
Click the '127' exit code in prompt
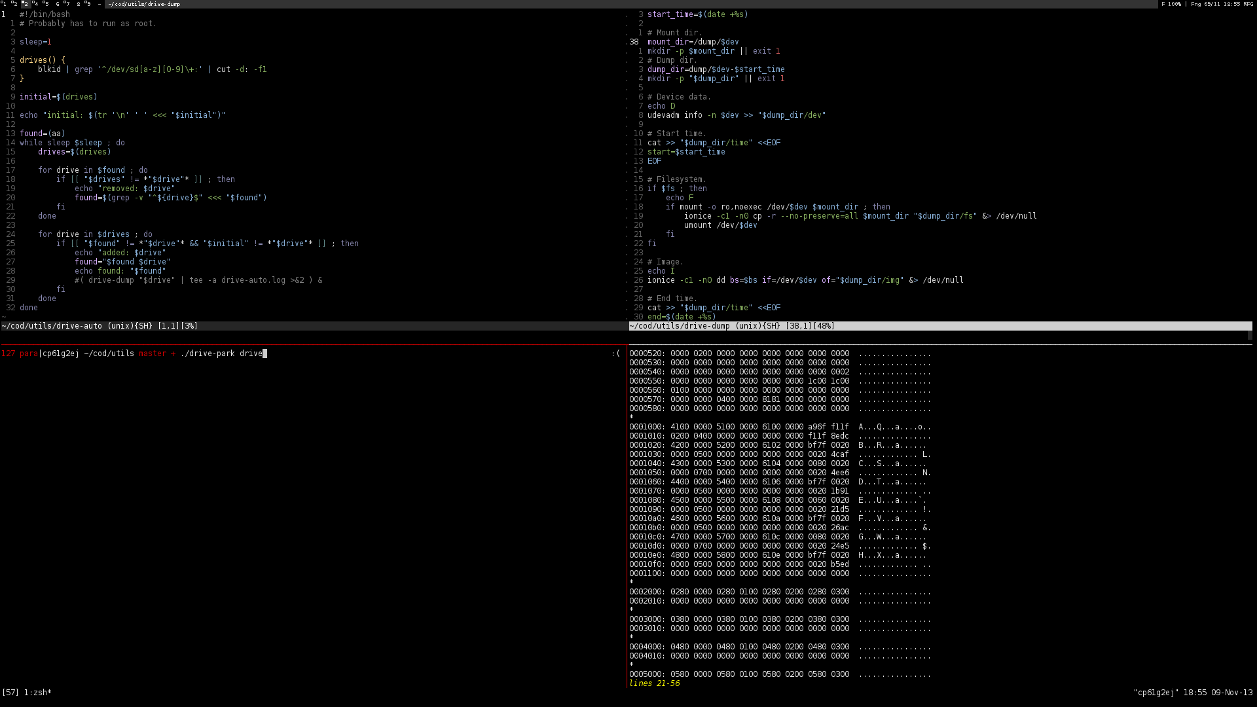click(8, 353)
